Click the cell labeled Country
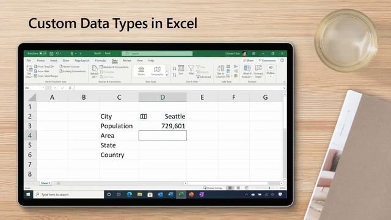The width and height of the screenshot is (391, 220). (119, 155)
